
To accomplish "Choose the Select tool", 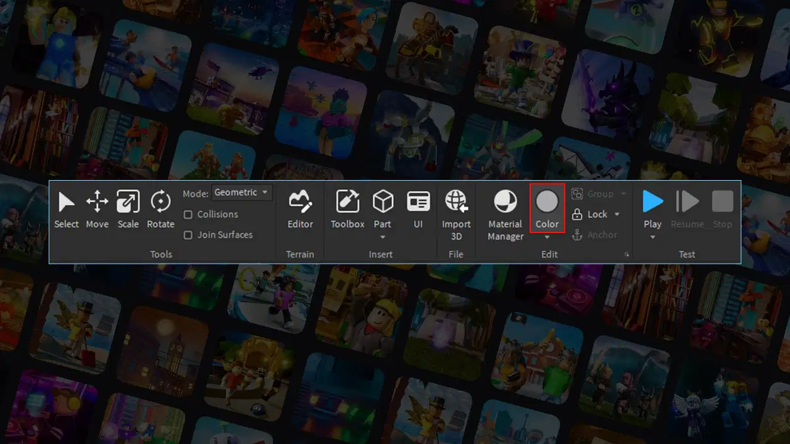I will coord(66,208).
